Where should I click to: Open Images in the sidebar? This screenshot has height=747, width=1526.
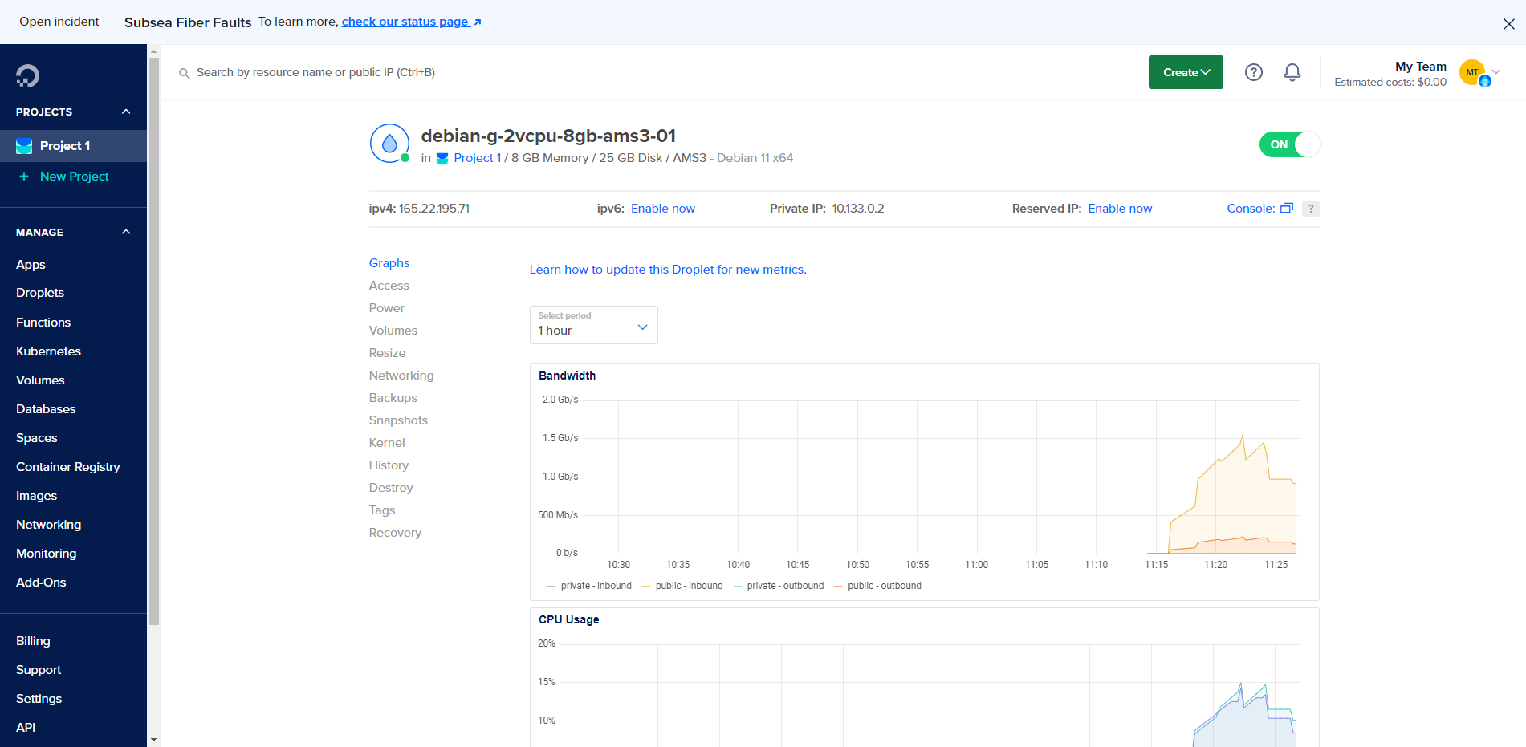click(x=37, y=496)
